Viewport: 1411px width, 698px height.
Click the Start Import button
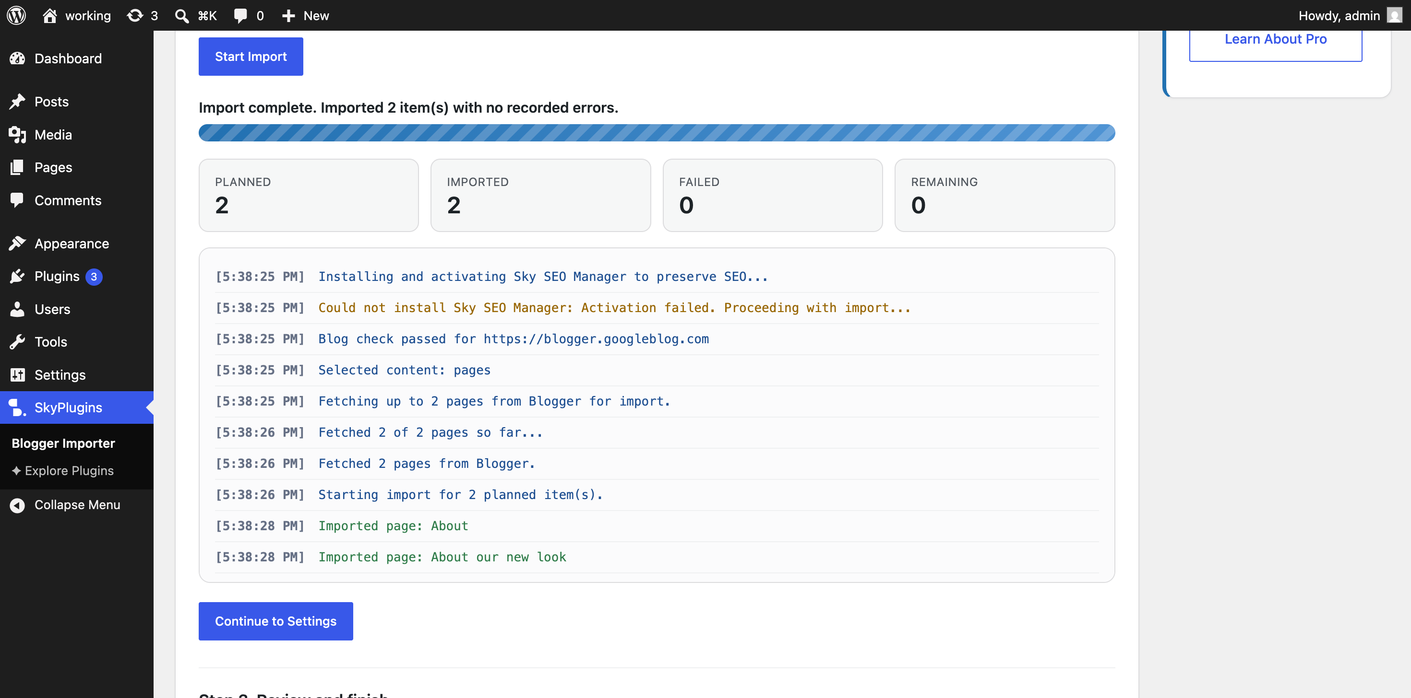click(x=251, y=57)
